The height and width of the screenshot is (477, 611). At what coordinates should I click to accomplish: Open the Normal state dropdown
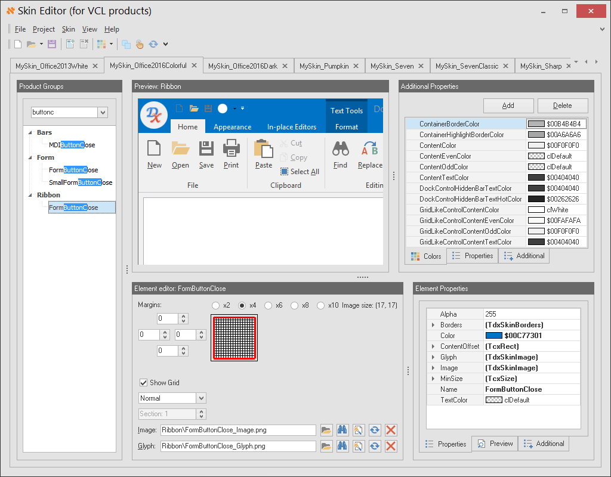click(x=201, y=398)
